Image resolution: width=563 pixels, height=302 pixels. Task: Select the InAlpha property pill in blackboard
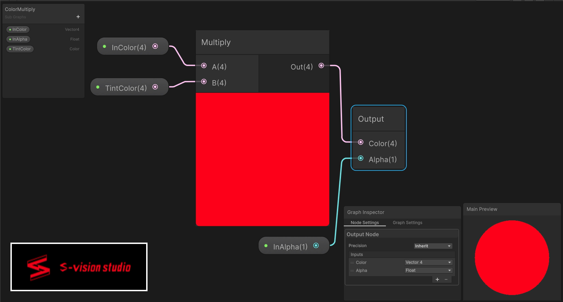pos(18,39)
